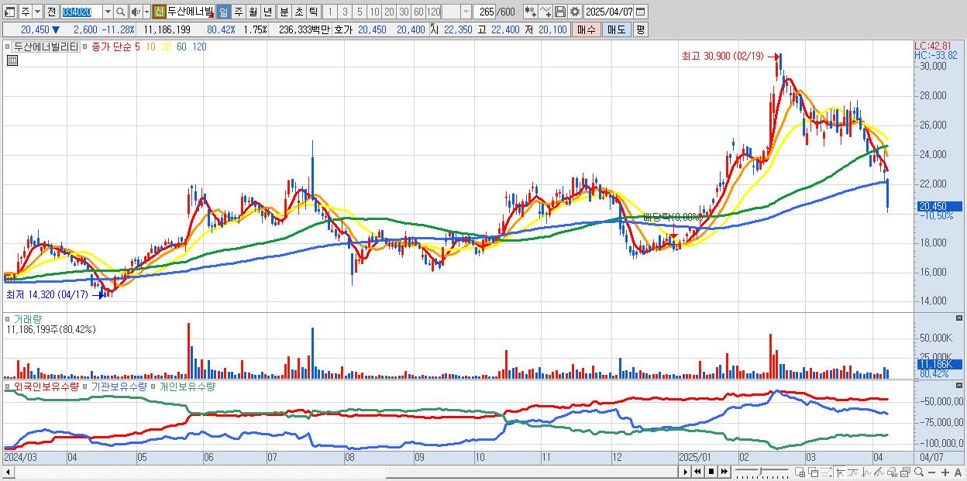The width and height of the screenshot is (967, 481).
Task: Click the 3D box volume icon
Action: (892, 472)
